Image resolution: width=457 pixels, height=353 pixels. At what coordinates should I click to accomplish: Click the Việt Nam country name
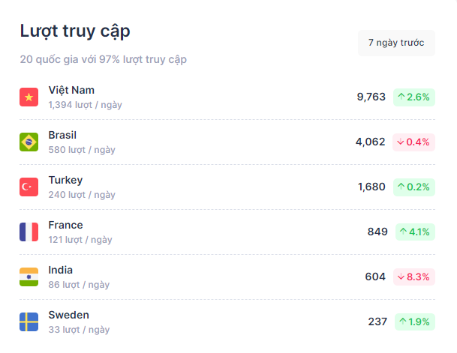[71, 90]
